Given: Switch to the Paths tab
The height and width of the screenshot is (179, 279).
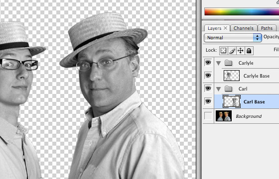Looking at the screenshot, I should (267, 28).
